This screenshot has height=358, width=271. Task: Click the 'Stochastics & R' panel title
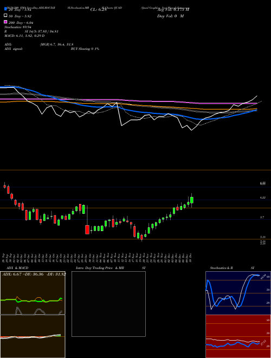(221, 268)
